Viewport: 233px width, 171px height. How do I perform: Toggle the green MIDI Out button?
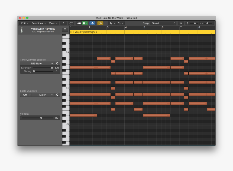85,23
